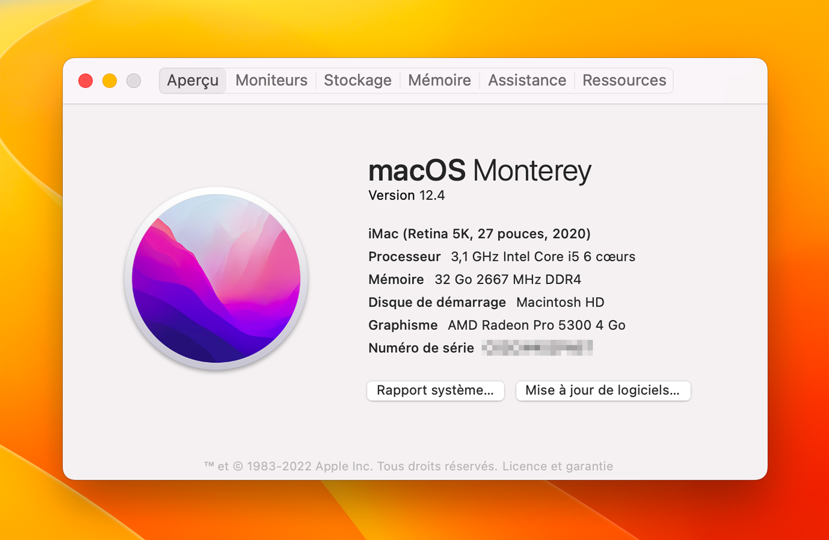Click the iMac Retina 5K model line
829x540 pixels.
[479, 234]
